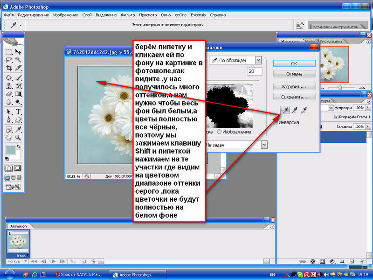
Task: Select the Path Selection arrow tool
Action: pyautogui.click(x=8, y=112)
